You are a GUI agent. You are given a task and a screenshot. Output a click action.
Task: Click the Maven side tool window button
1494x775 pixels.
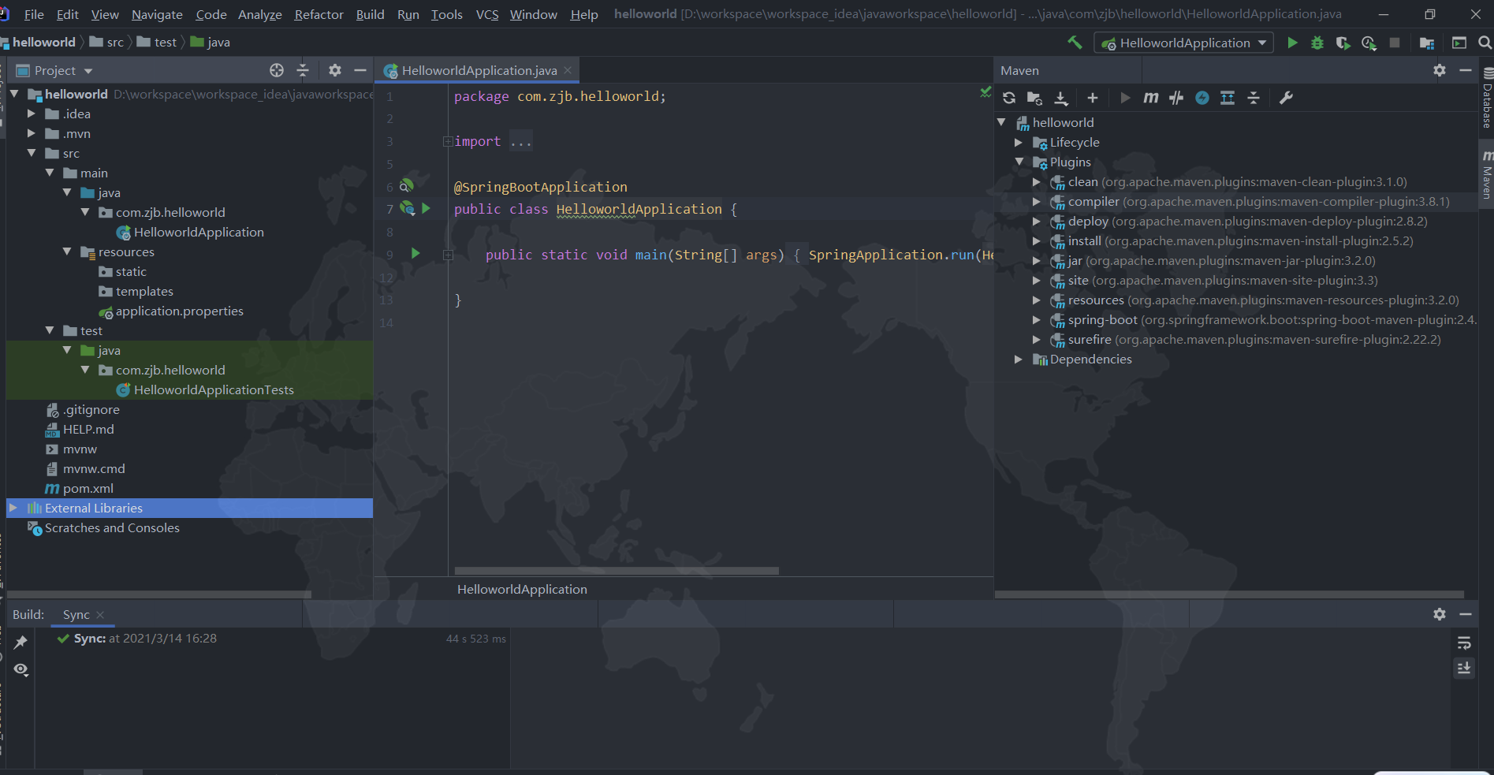click(x=1487, y=173)
